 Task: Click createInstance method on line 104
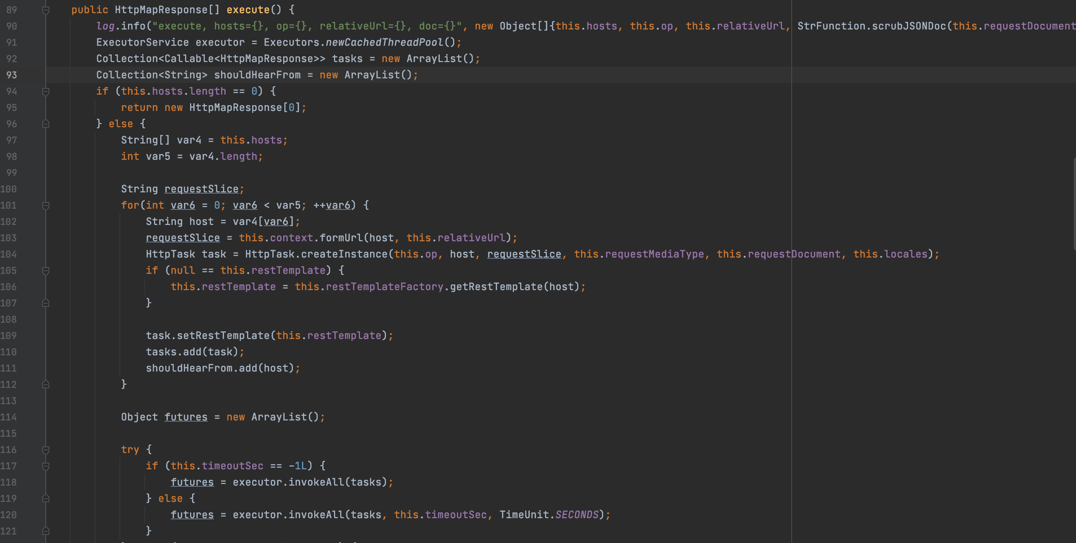(x=344, y=254)
